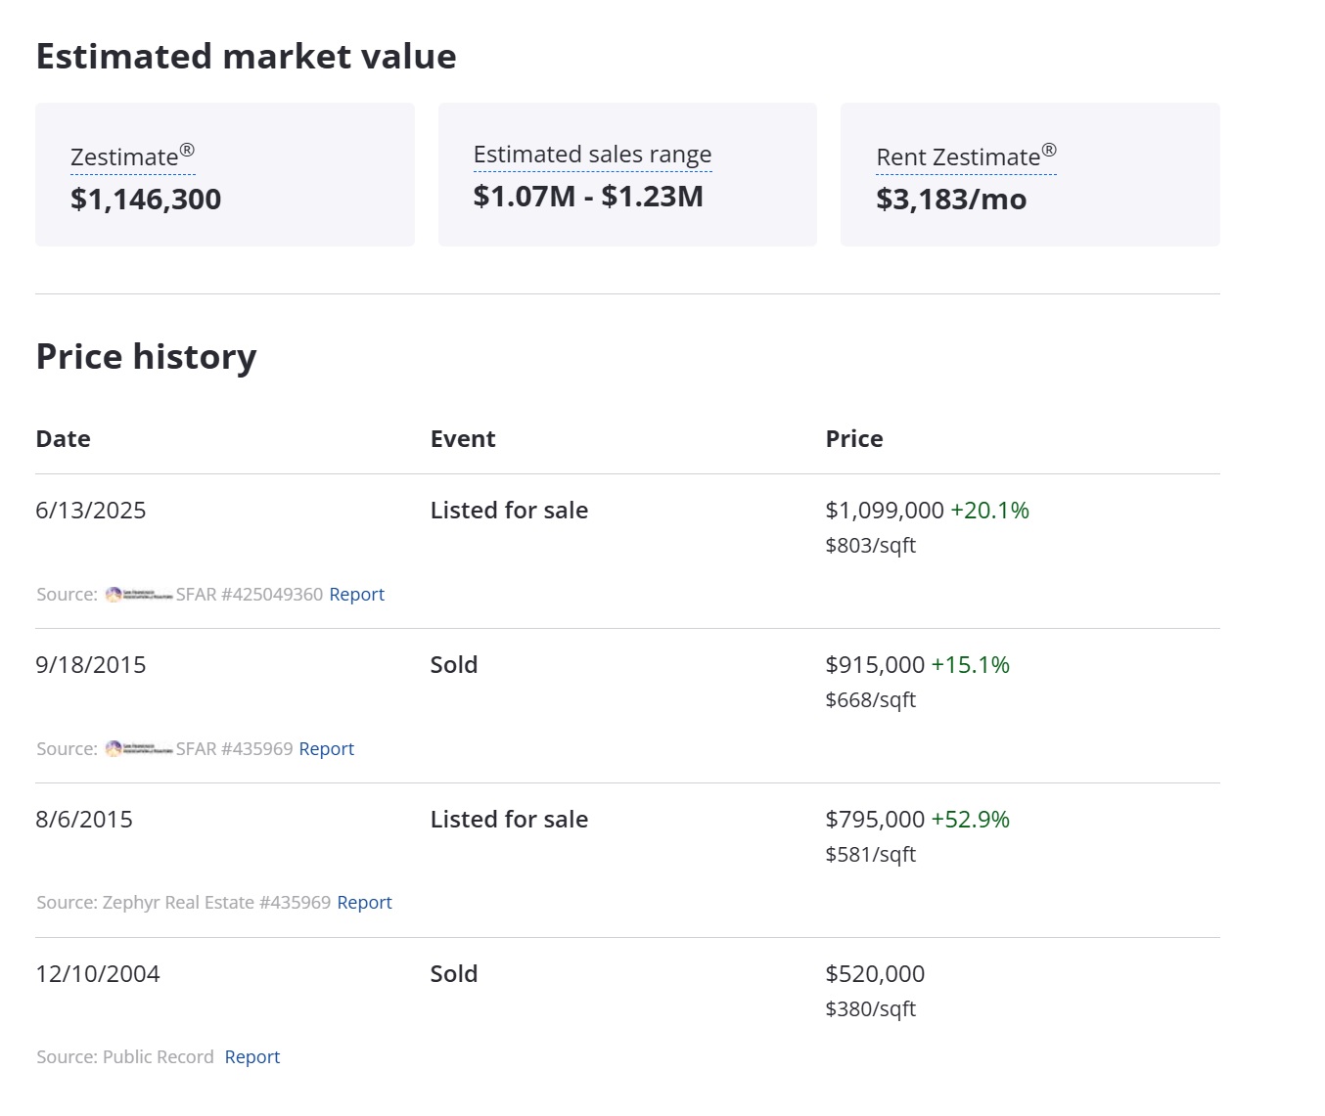The width and height of the screenshot is (1325, 1116).
Task: Click the +20.1% change value
Action: click(x=989, y=511)
